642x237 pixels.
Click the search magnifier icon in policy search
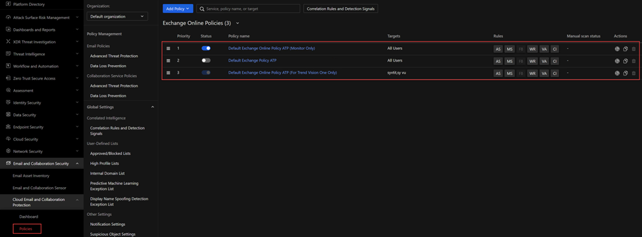pyautogui.click(x=202, y=9)
